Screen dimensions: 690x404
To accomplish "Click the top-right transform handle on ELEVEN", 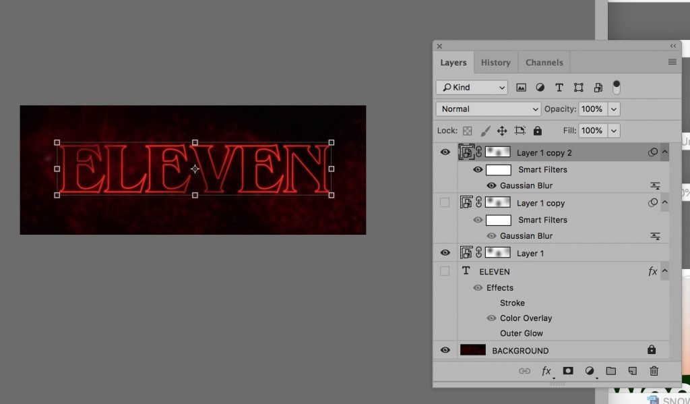I will [x=332, y=142].
